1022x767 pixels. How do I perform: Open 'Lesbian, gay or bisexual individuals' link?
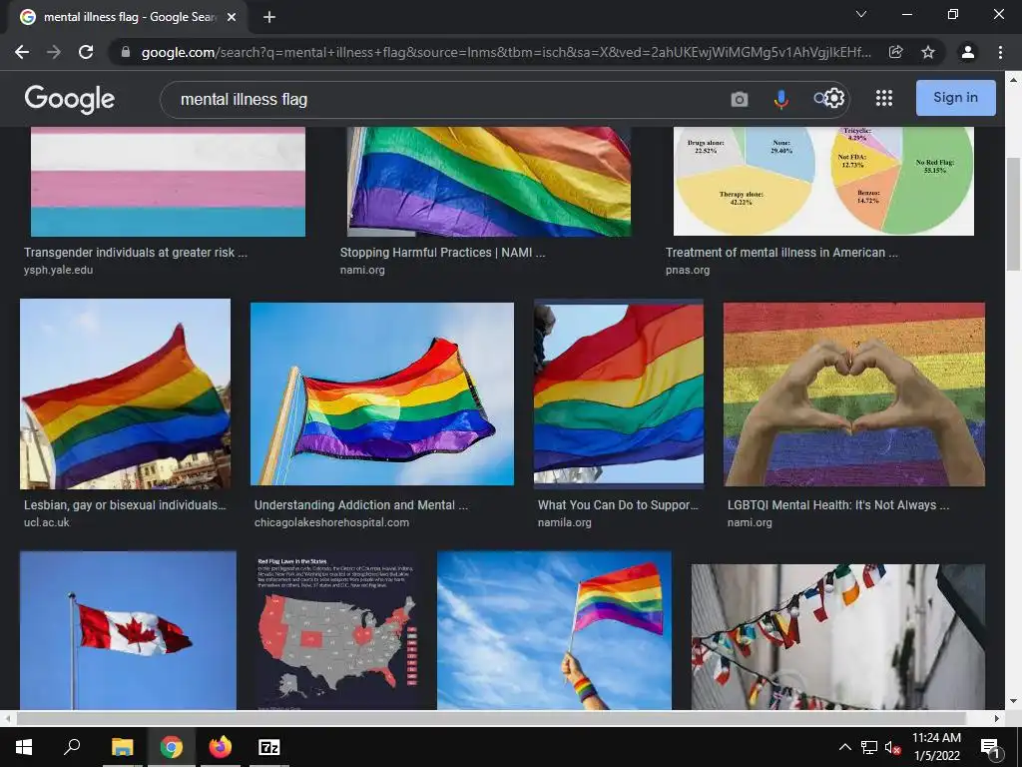[125, 504]
